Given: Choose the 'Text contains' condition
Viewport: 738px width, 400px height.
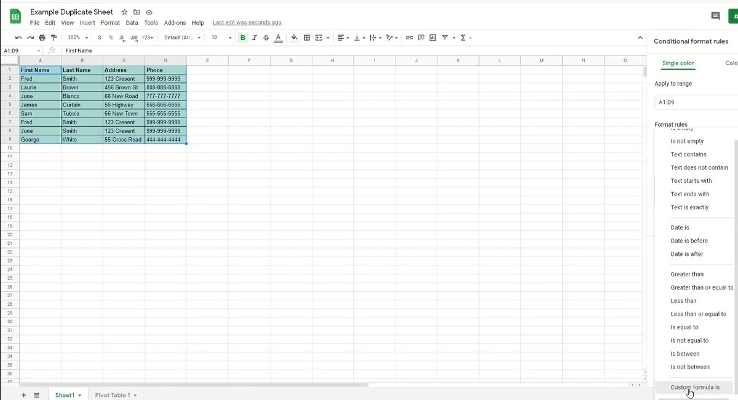Looking at the screenshot, I should tap(688, 154).
